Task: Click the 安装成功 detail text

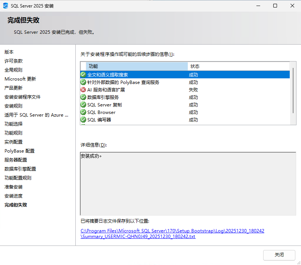Action: (91, 156)
